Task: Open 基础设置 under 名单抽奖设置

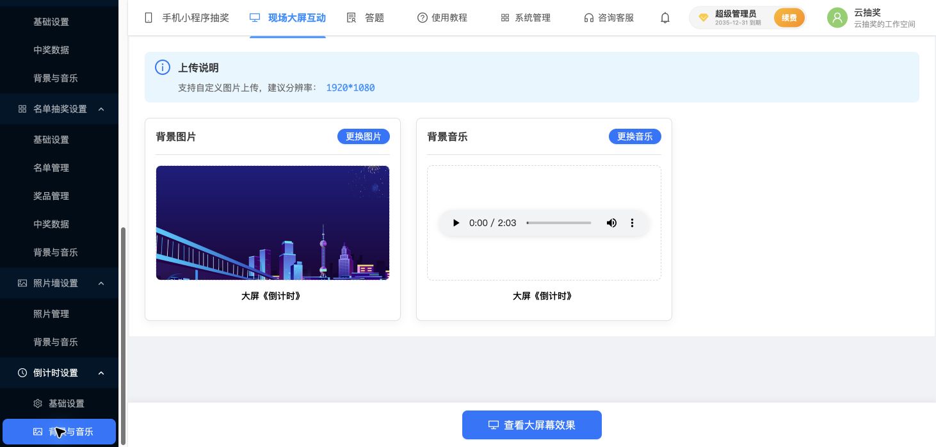Action: tap(51, 140)
